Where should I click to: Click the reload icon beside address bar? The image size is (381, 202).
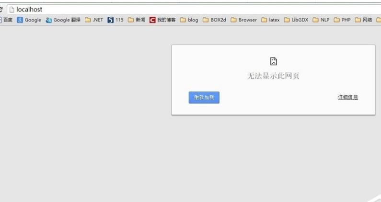1,10
